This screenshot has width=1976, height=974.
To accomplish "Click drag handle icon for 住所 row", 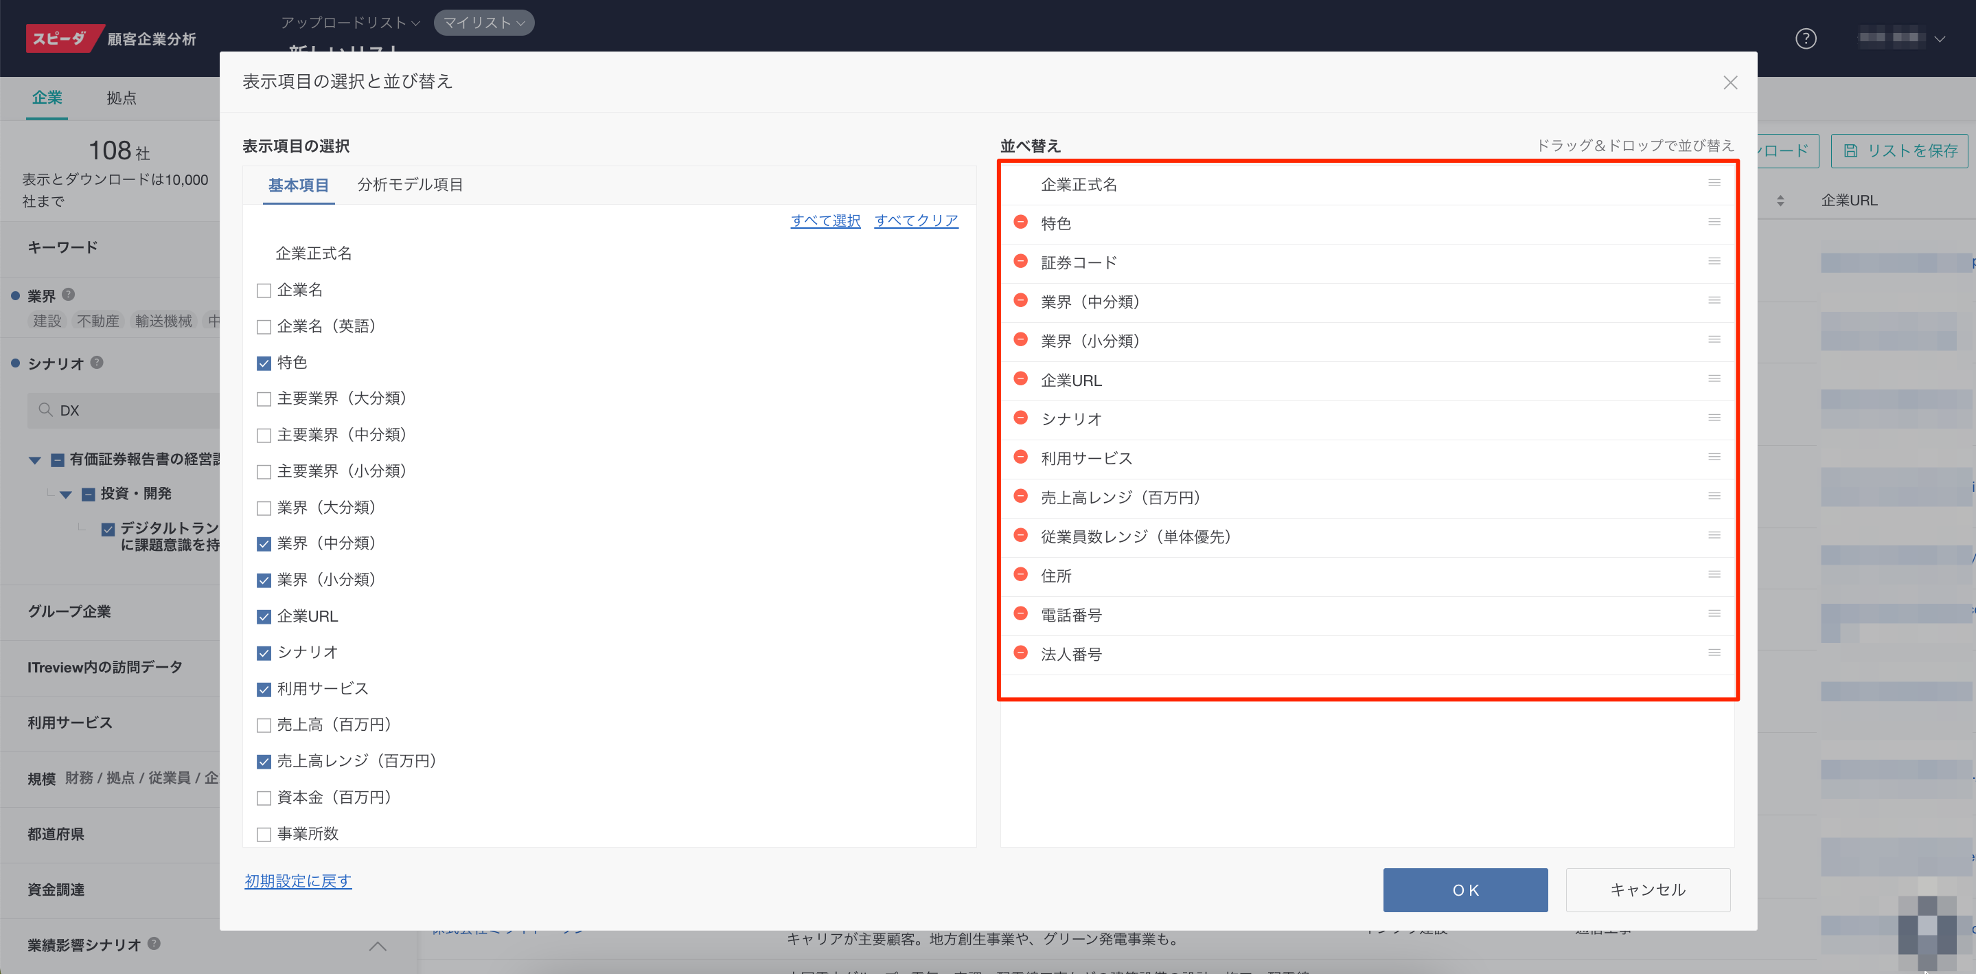I will 1714,575.
